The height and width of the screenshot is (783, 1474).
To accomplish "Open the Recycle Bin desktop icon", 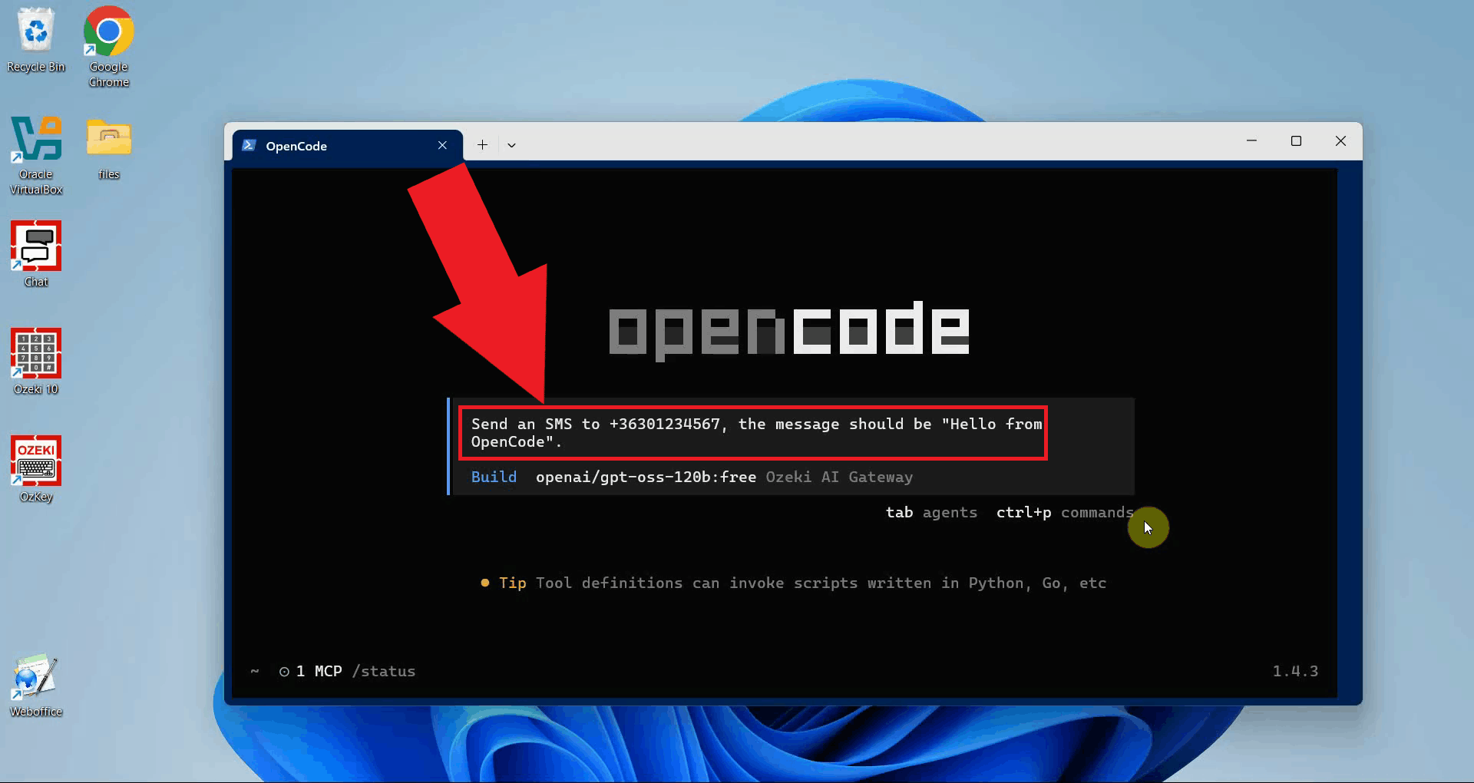I will tap(36, 40).
